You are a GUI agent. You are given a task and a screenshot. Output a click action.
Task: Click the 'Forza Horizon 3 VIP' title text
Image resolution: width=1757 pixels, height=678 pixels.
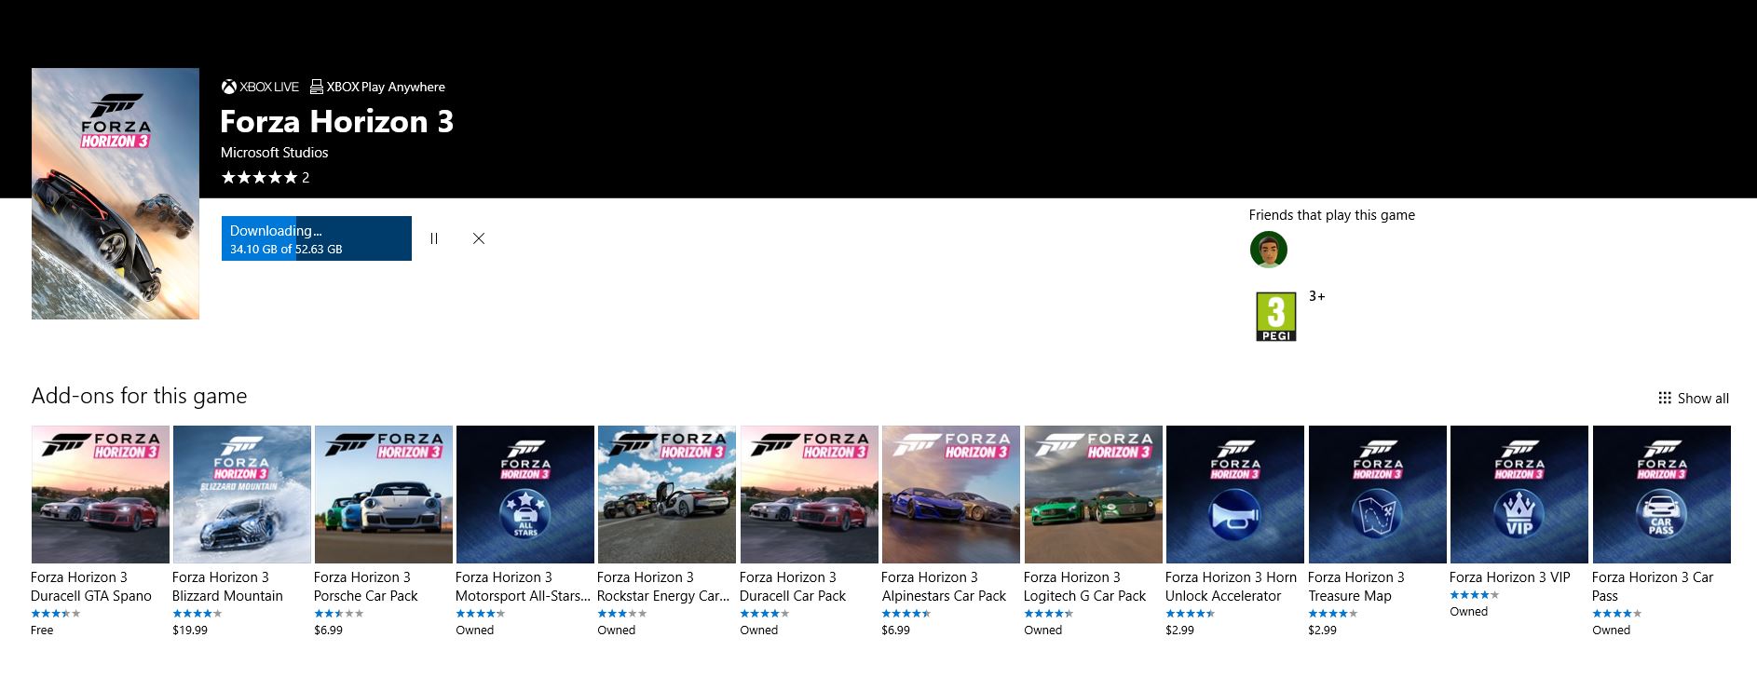(x=1510, y=577)
